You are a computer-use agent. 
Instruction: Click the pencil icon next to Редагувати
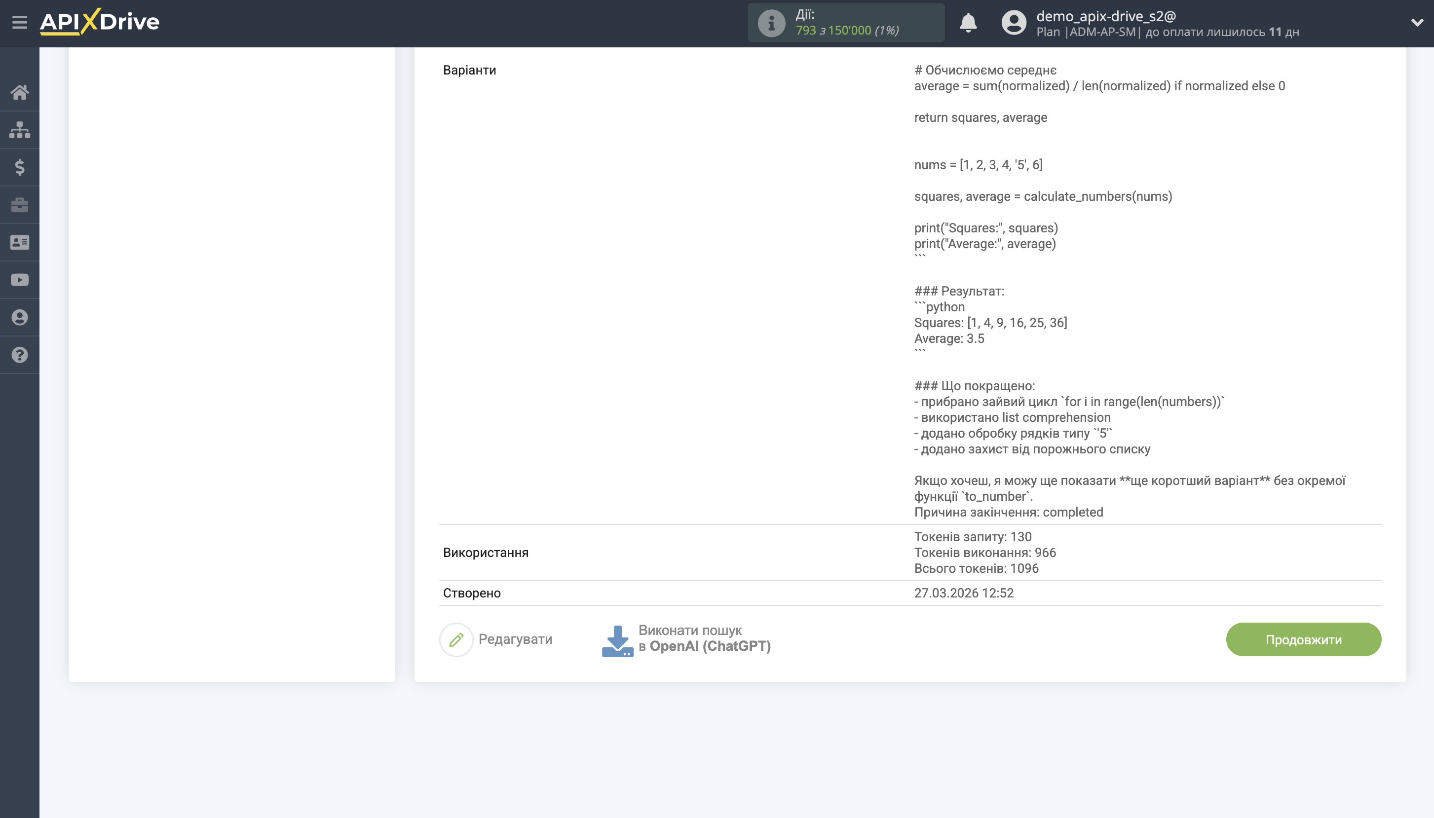click(456, 639)
